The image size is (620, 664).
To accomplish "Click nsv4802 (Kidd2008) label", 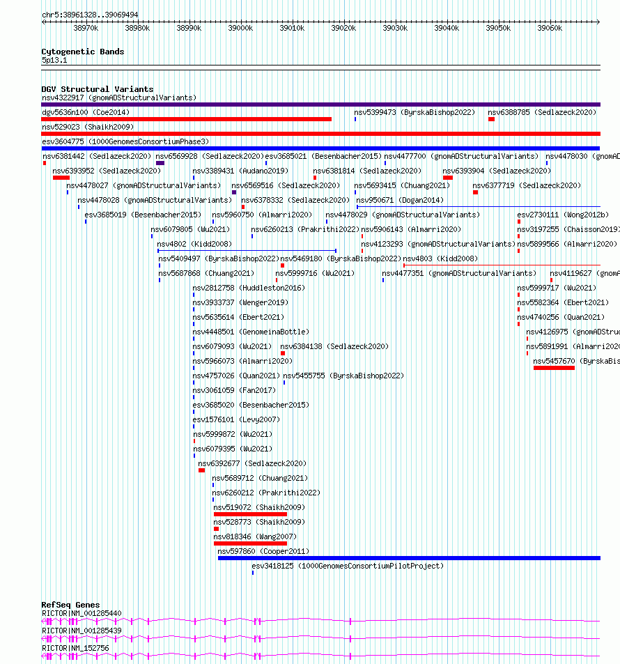I will (194, 244).
